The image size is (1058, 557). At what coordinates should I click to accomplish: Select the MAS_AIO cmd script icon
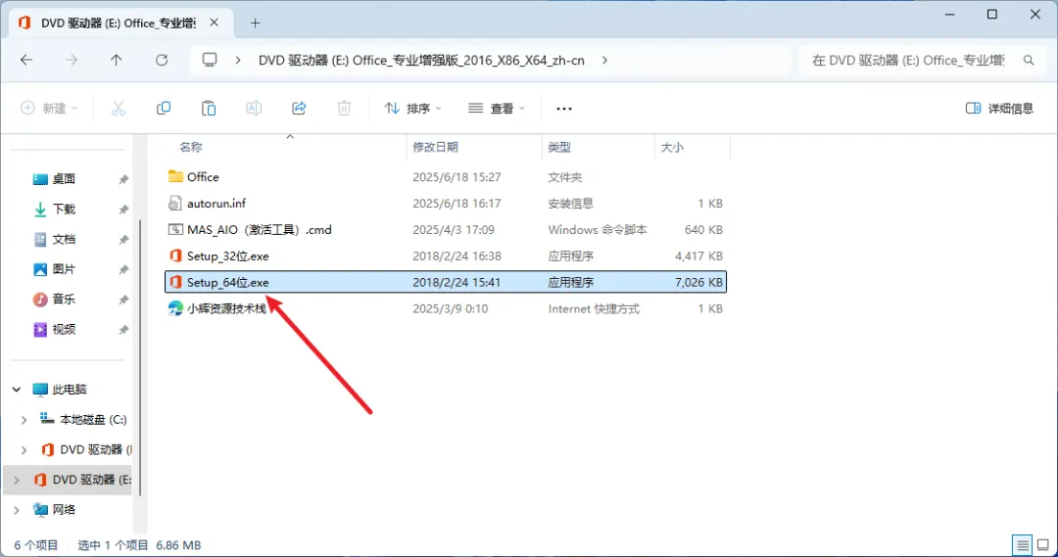175,229
